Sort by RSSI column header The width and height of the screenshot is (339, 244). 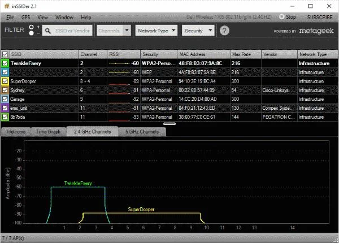[124, 54]
